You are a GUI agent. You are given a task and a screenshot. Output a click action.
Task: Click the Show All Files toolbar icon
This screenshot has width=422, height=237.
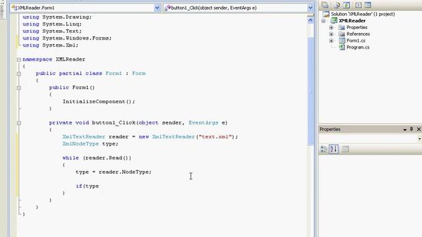click(336, 5)
